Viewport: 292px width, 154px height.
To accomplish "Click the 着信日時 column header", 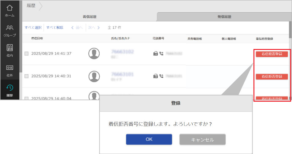I will click(37, 38).
